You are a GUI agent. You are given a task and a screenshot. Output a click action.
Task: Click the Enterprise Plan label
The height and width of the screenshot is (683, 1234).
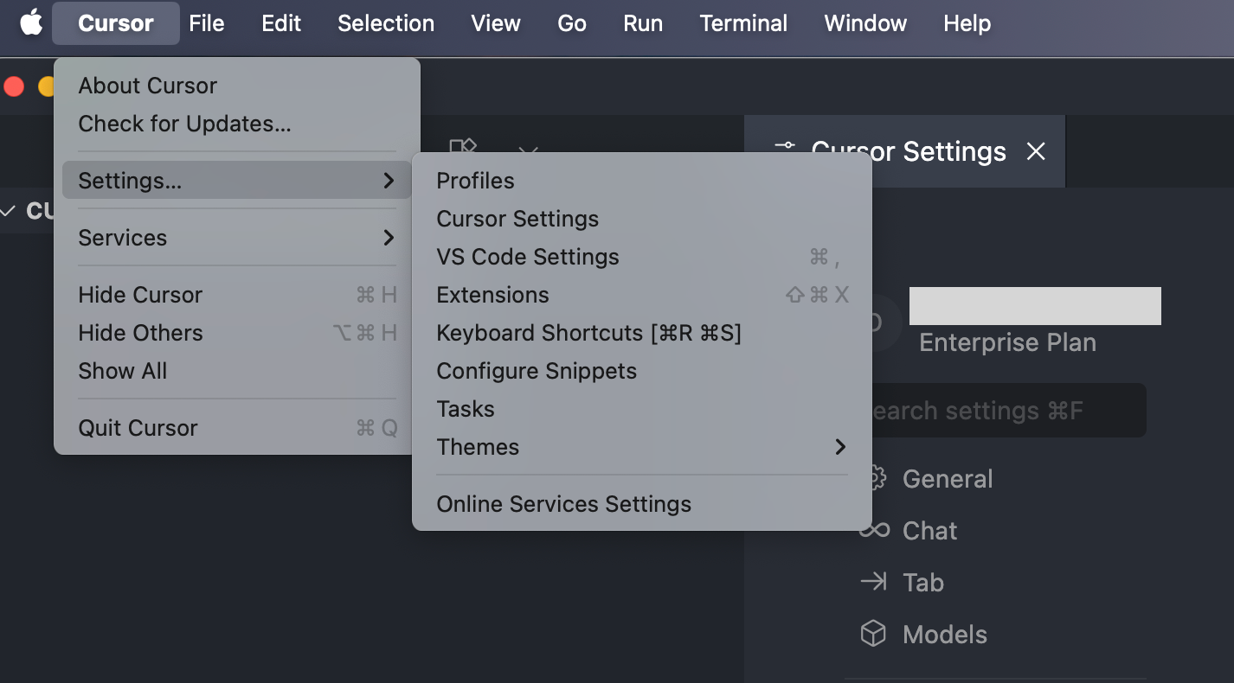1007,342
